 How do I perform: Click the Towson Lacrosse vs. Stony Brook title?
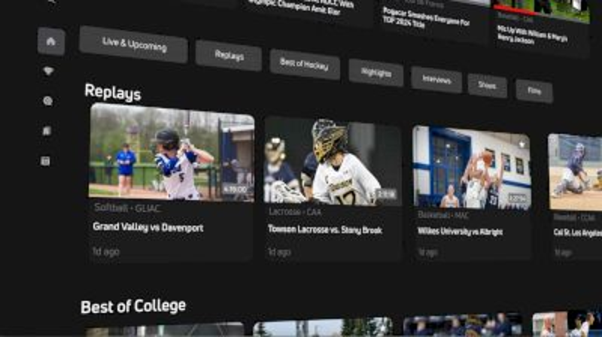pos(324,229)
